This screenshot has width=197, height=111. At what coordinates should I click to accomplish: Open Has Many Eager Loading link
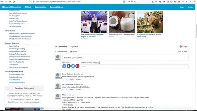[18, 51]
